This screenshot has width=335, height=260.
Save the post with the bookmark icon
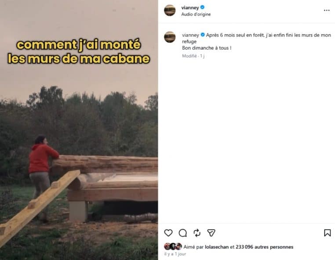(327, 233)
